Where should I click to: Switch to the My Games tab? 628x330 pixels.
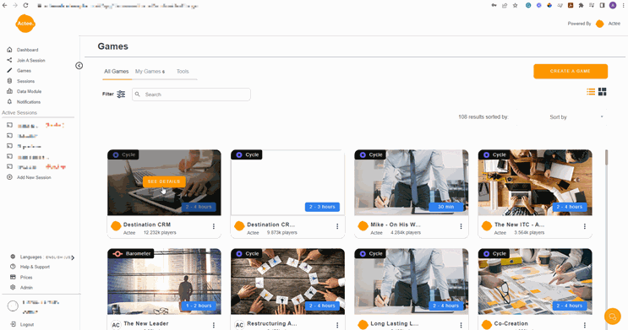point(150,71)
